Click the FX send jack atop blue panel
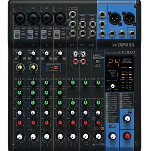The image size is (151, 151). coord(102,14)
